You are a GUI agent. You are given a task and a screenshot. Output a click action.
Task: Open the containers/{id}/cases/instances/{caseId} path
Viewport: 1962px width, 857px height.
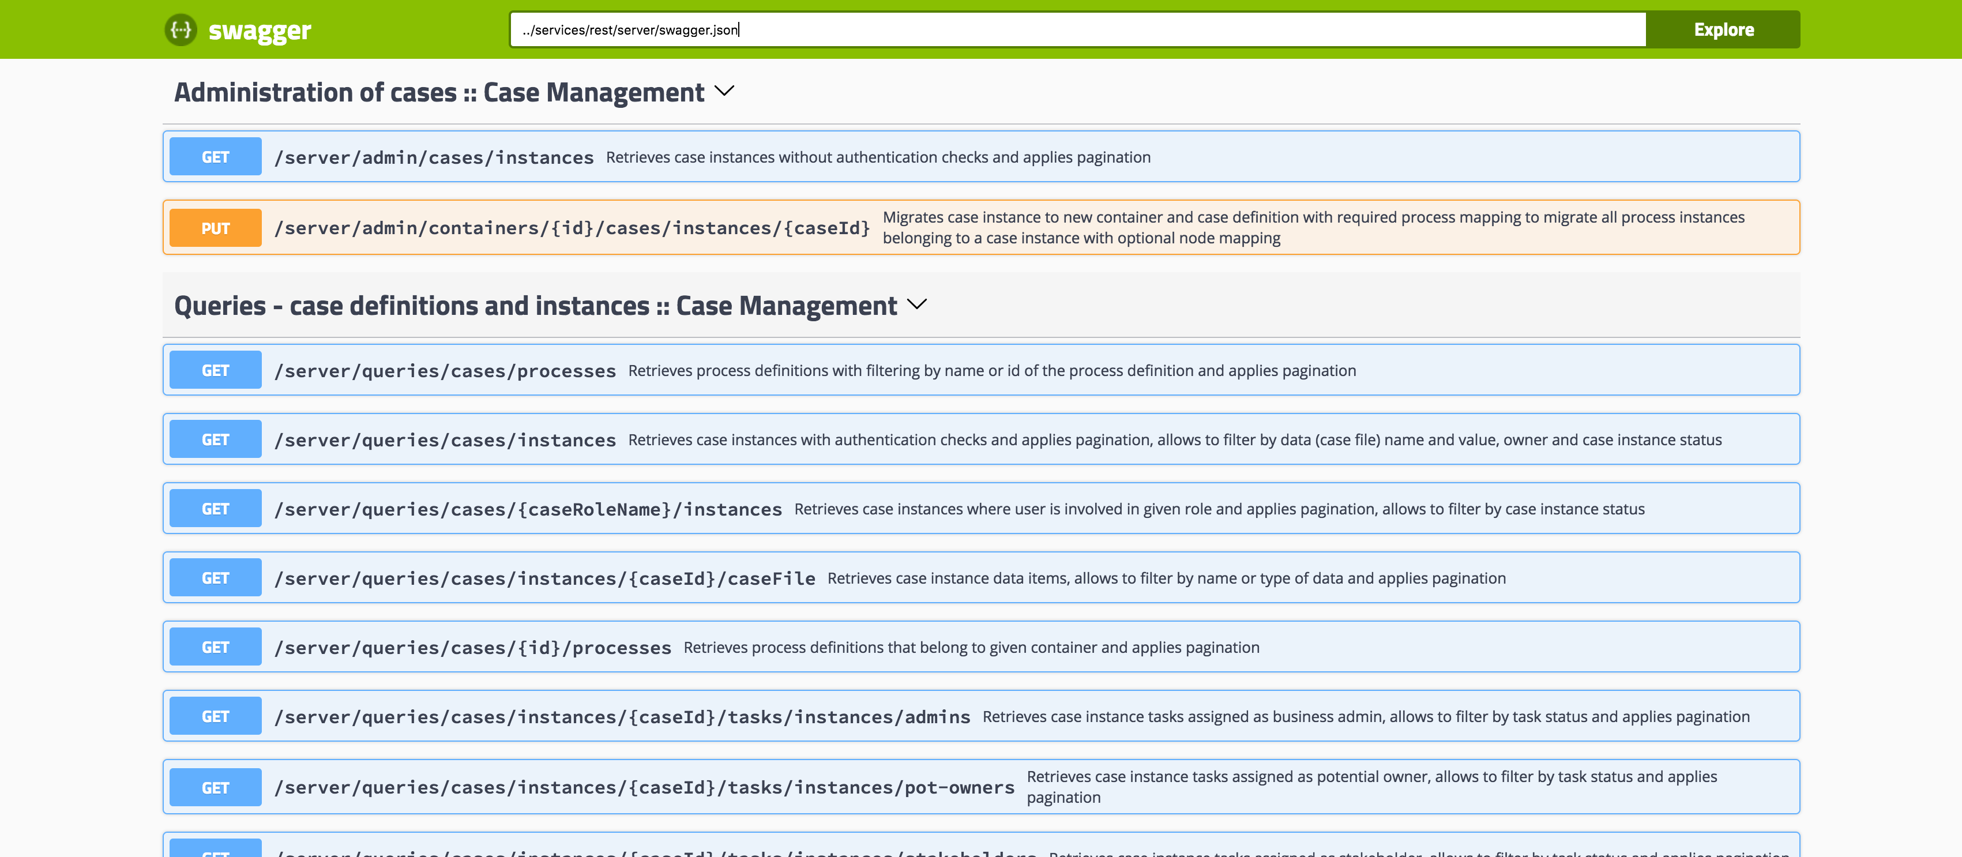571,228
